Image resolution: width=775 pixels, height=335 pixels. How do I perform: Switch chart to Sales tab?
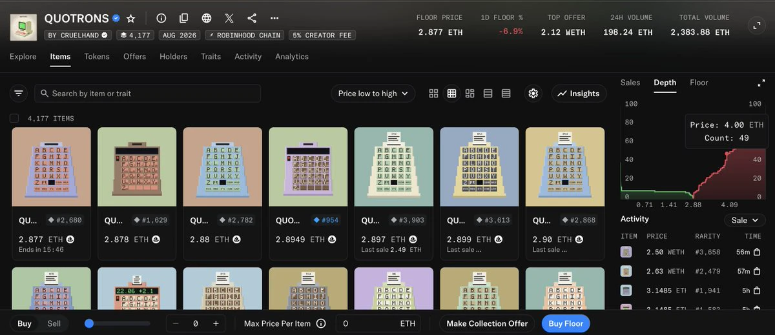pos(630,83)
